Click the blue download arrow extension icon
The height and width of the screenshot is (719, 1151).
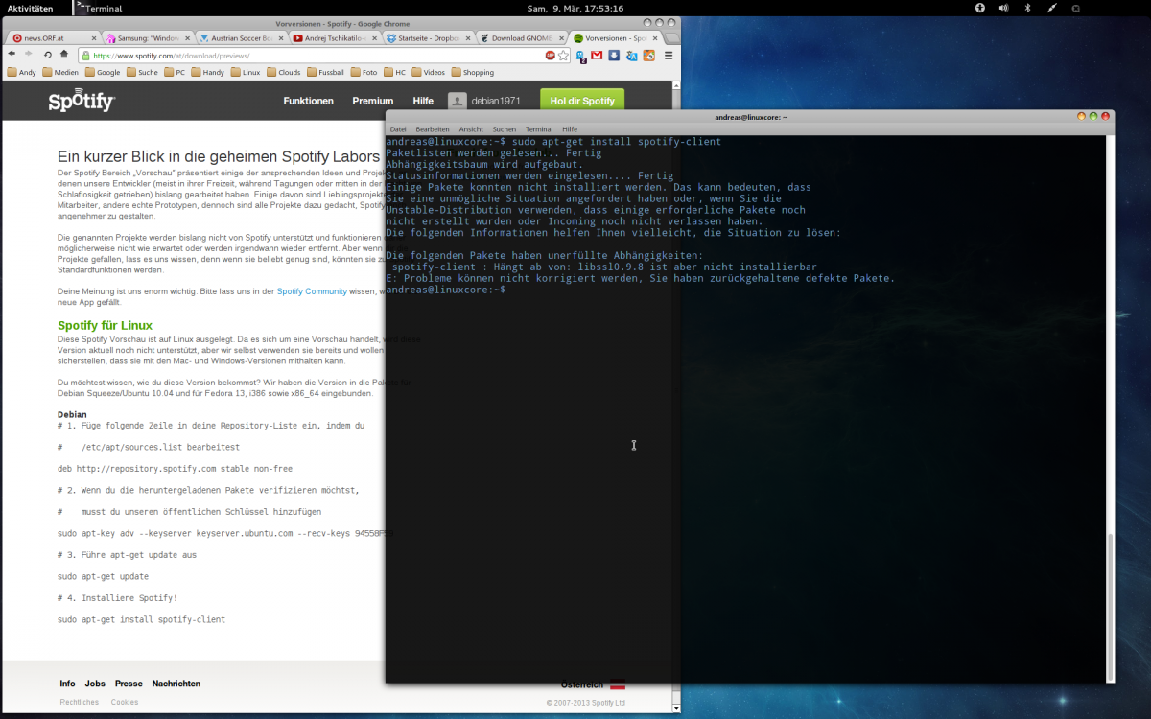[614, 56]
